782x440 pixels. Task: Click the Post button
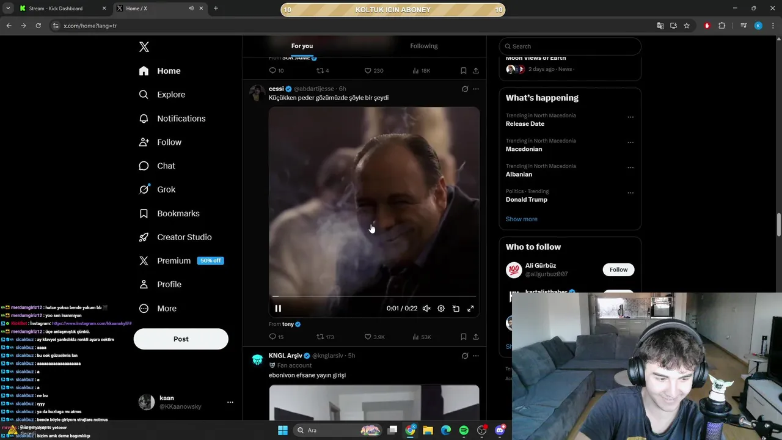[x=181, y=339]
